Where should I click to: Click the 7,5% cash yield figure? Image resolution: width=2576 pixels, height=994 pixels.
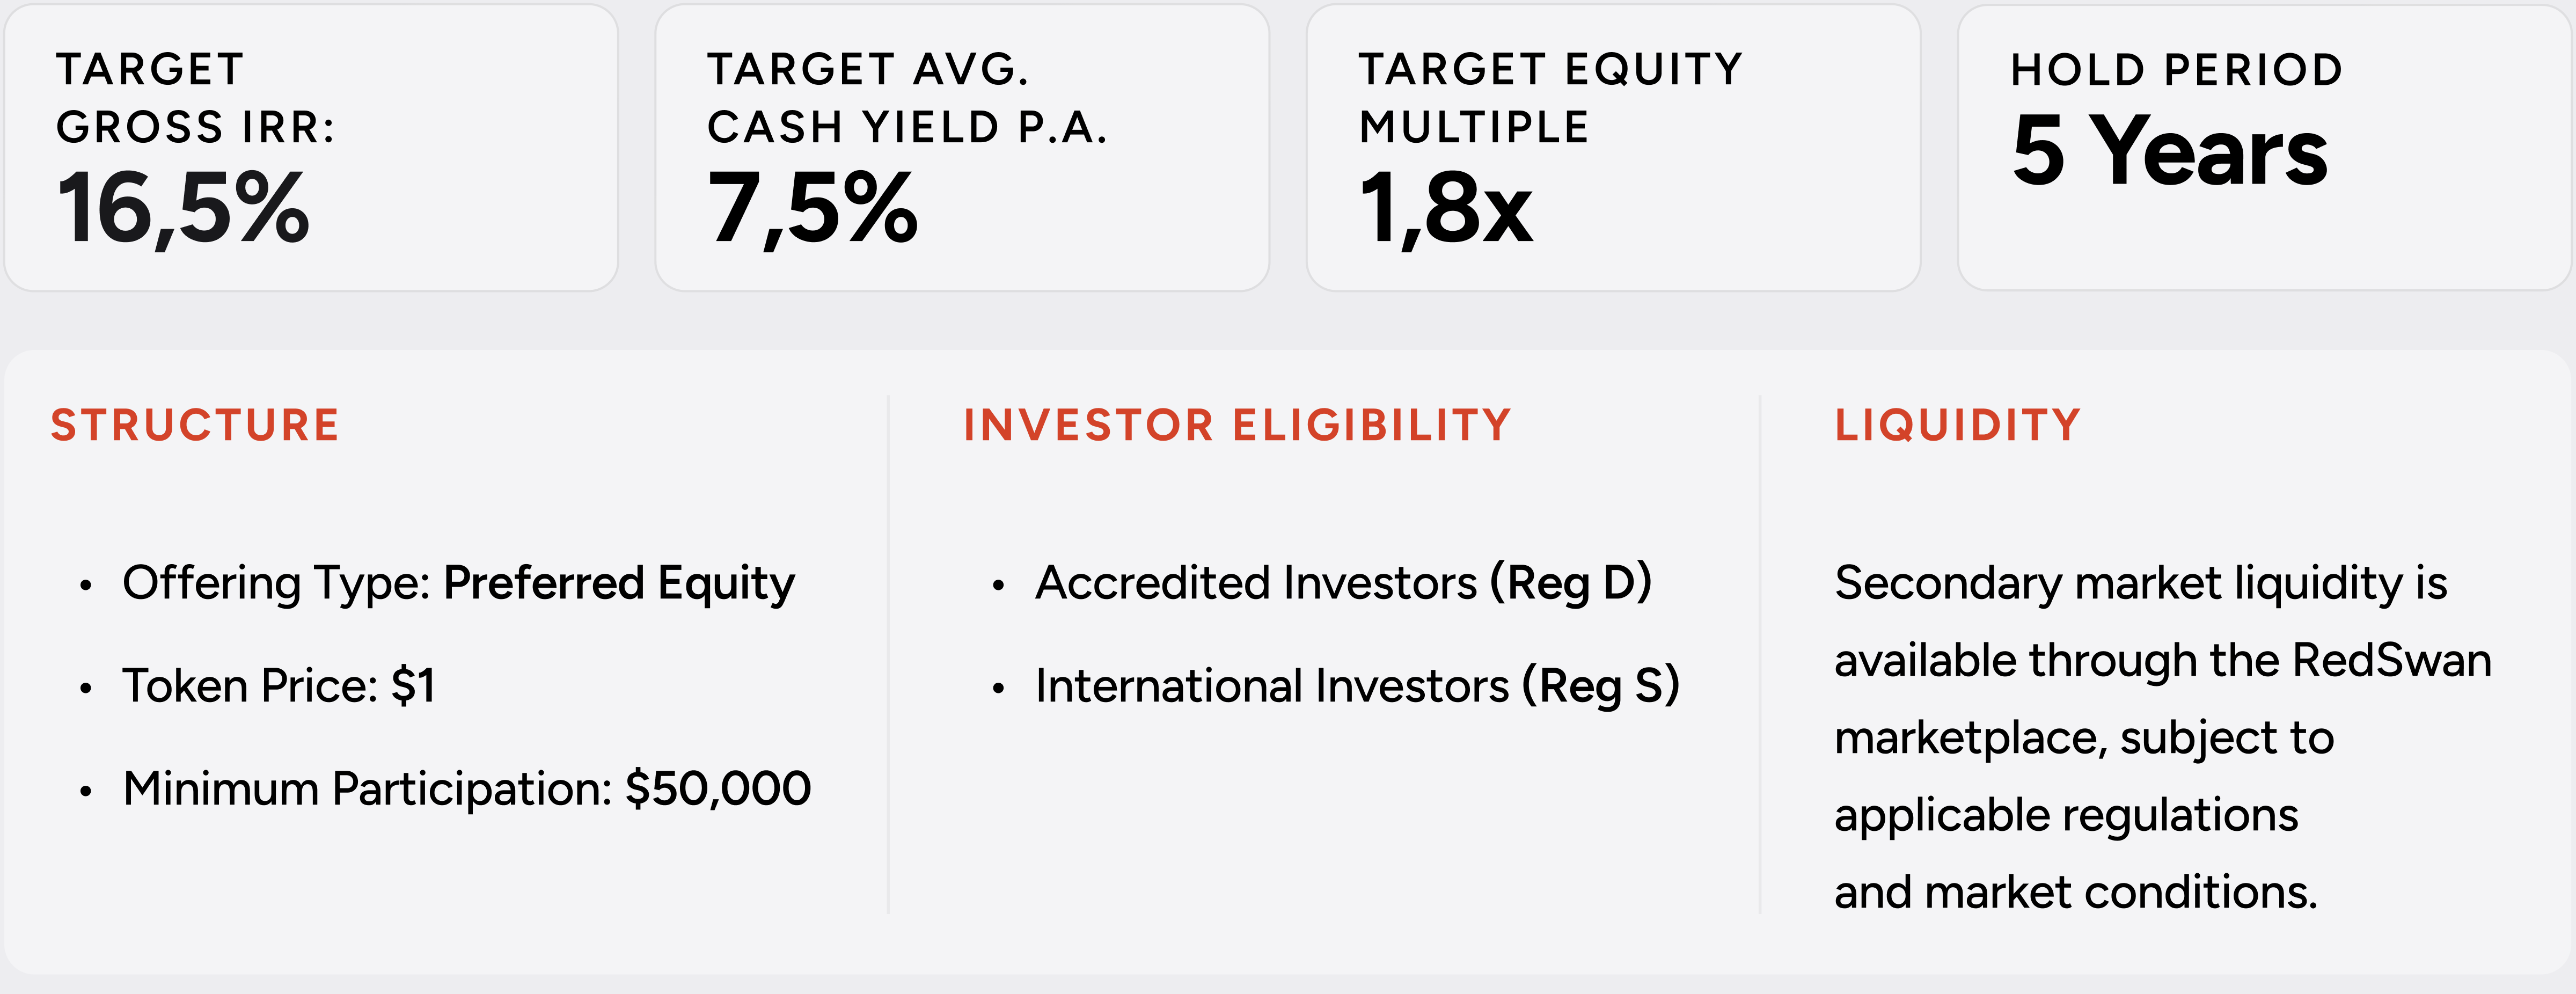[x=812, y=208]
